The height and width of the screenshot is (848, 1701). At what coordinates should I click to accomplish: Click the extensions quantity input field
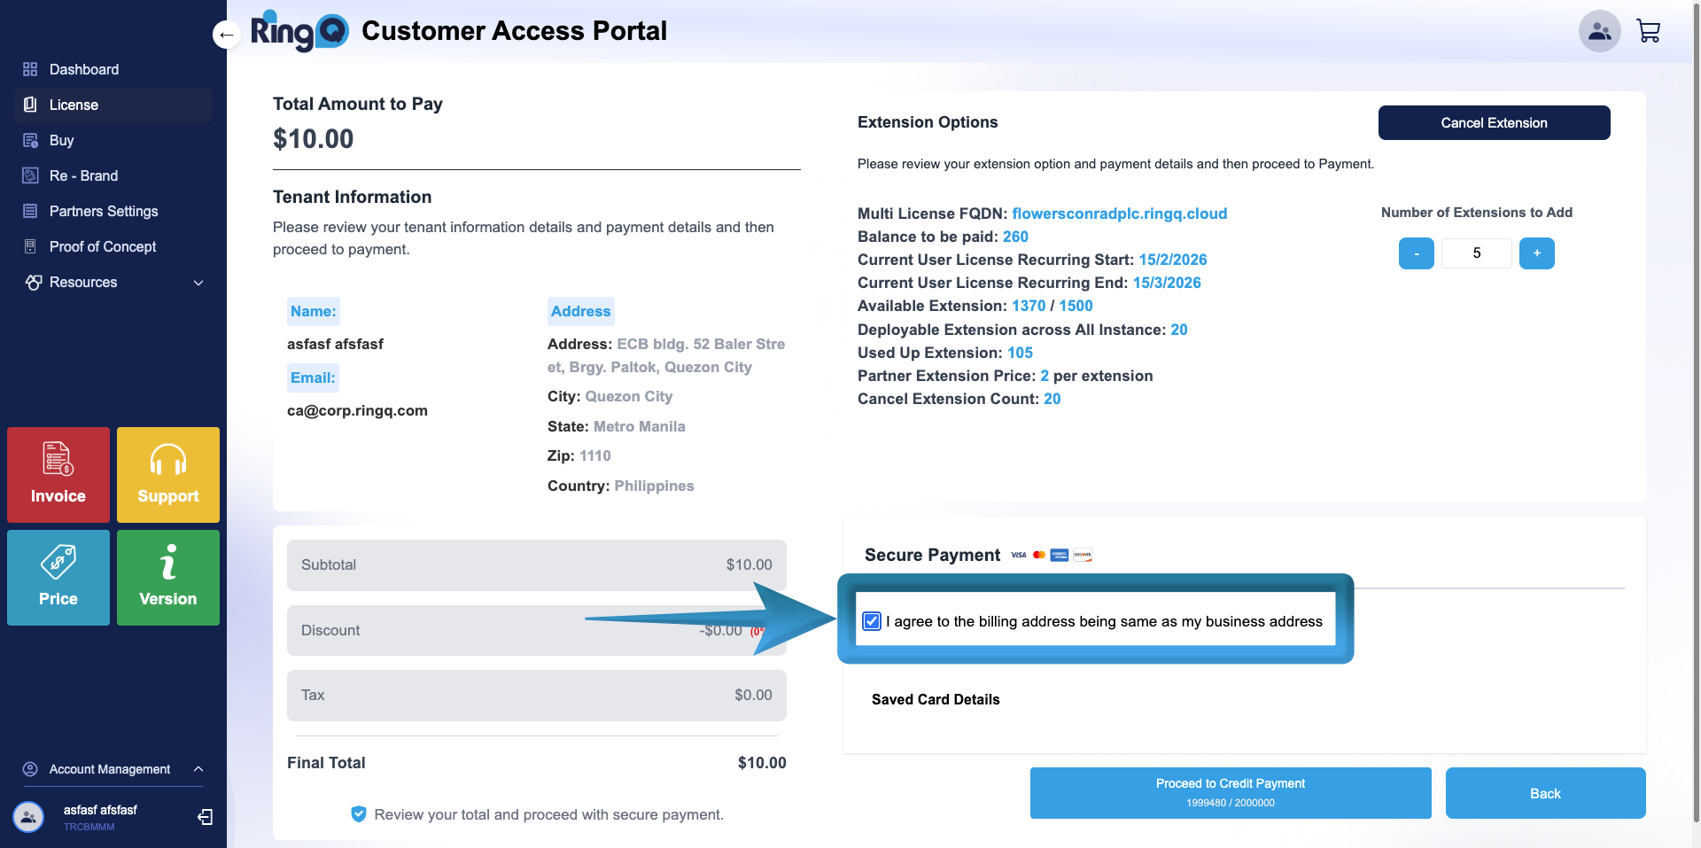coord(1476,253)
